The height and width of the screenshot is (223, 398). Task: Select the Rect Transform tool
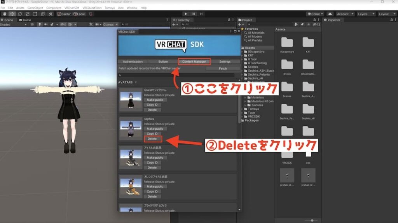[35, 14]
